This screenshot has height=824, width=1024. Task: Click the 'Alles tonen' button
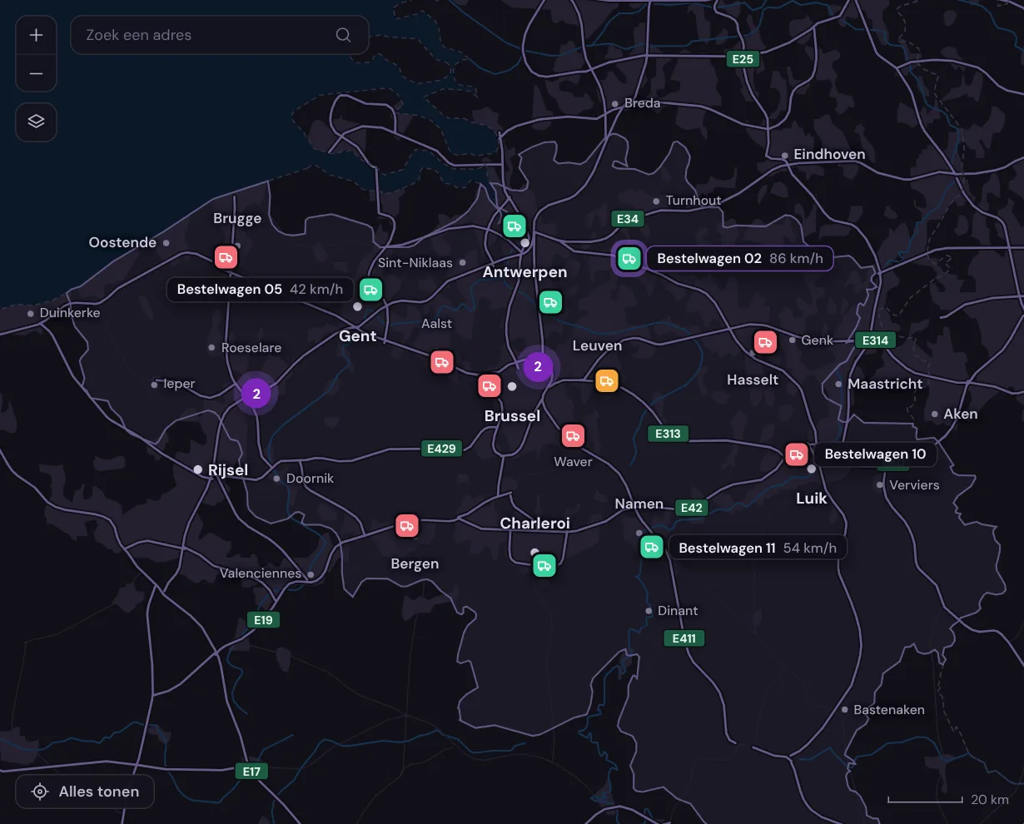pyautogui.click(x=85, y=792)
